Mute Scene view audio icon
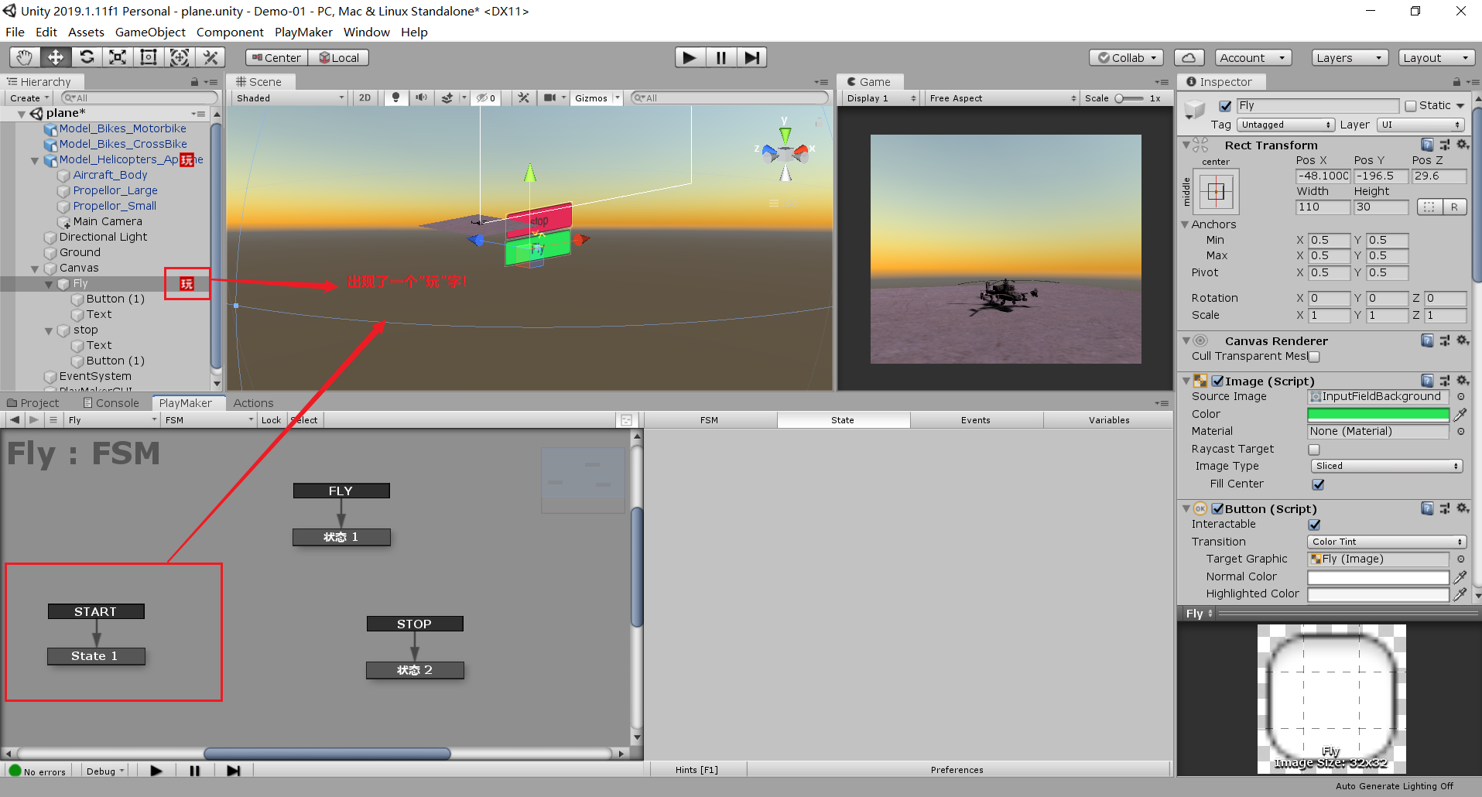1482x797 pixels. click(x=421, y=97)
